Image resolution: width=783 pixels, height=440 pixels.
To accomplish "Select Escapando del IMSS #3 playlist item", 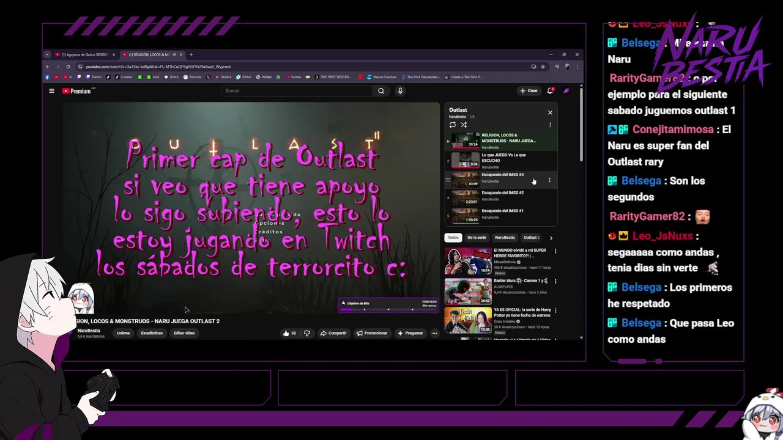I will [x=501, y=178].
